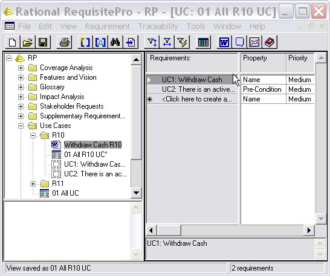Viewport: 330px width, 276px height.
Task: Click the purple help book icon
Action: click(270, 42)
